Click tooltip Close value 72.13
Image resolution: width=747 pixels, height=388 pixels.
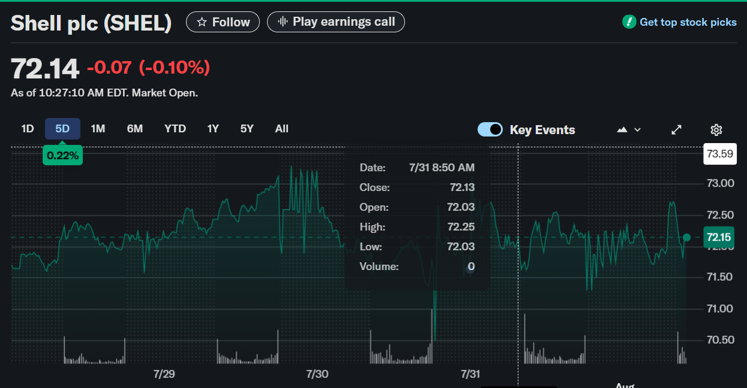click(x=462, y=187)
